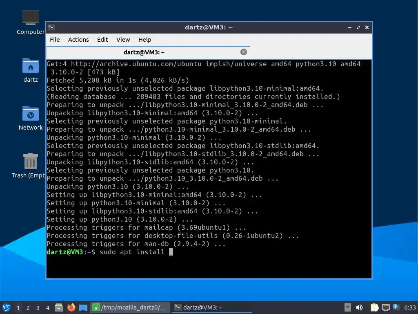Open the volume control speaker icon

(359, 307)
